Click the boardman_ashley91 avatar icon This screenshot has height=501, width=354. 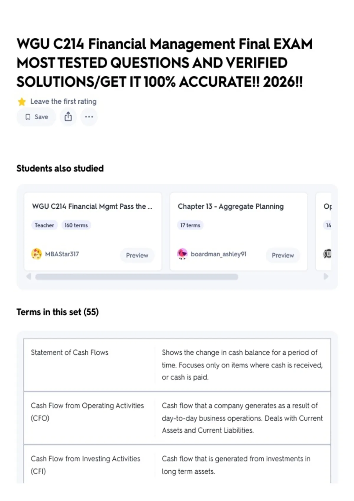[x=182, y=254]
